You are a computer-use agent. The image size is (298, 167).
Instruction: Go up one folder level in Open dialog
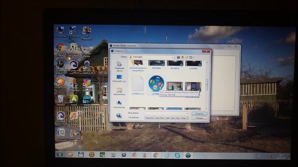point(182,58)
